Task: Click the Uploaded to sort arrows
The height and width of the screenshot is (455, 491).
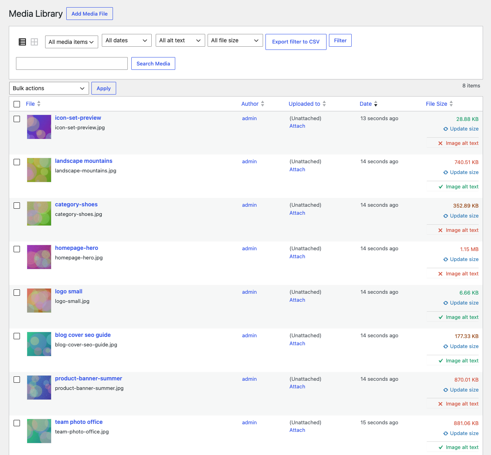Action: 324,104
